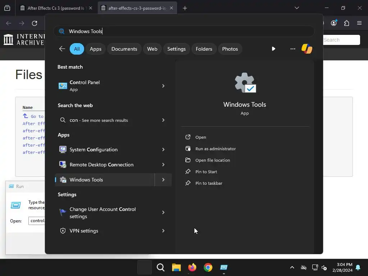Expand Remote Desktop Connection chevron

tap(164, 165)
